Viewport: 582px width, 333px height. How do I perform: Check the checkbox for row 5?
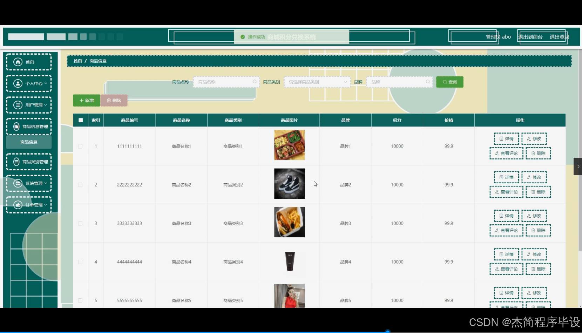click(80, 300)
